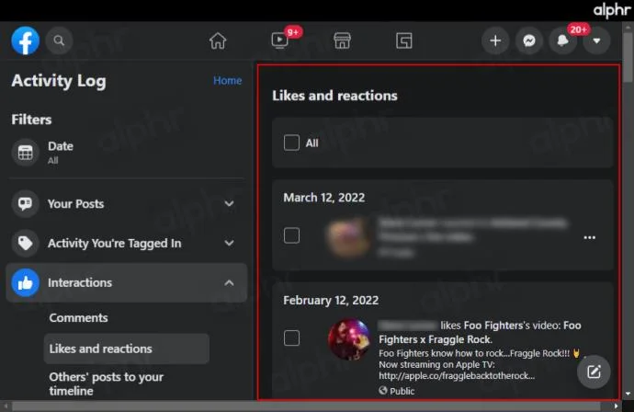Select the Foo Fighters video entry checkbox
The width and height of the screenshot is (634, 412).
click(x=291, y=338)
